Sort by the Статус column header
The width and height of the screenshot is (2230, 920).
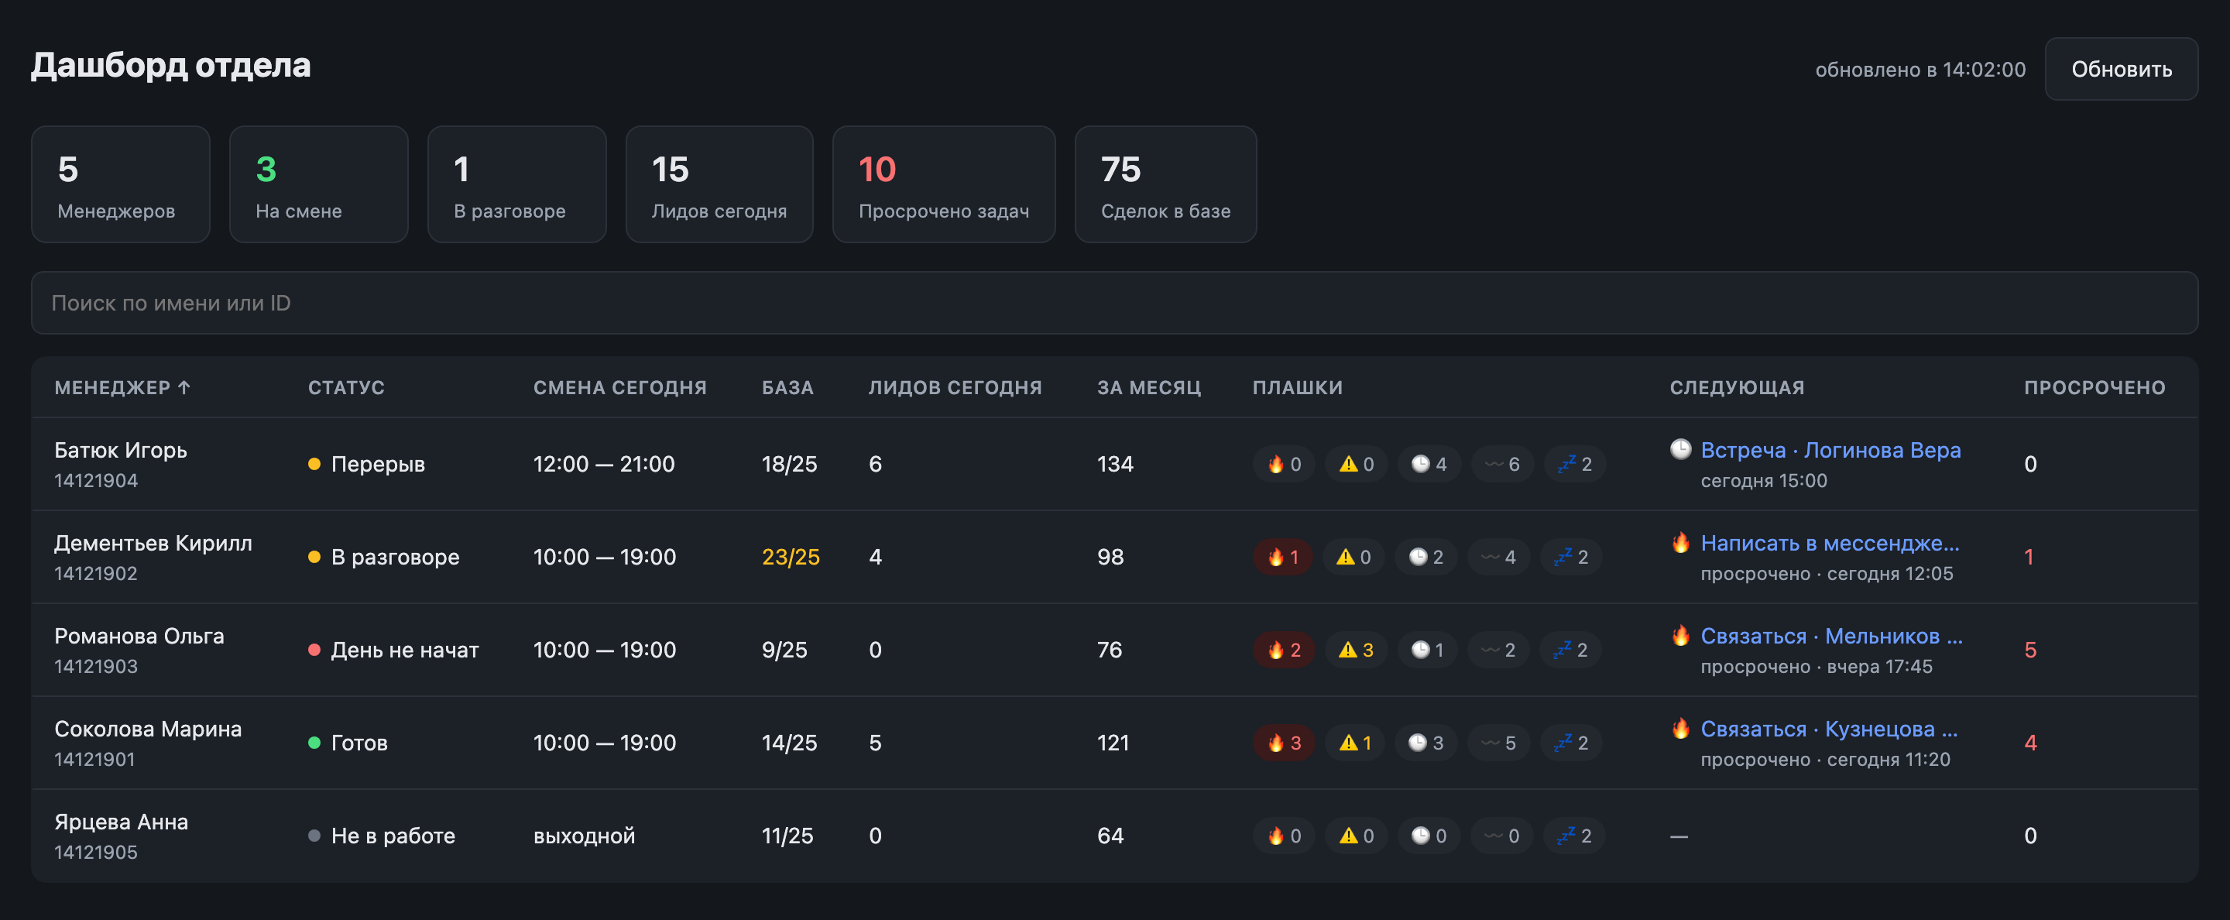[x=346, y=388]
